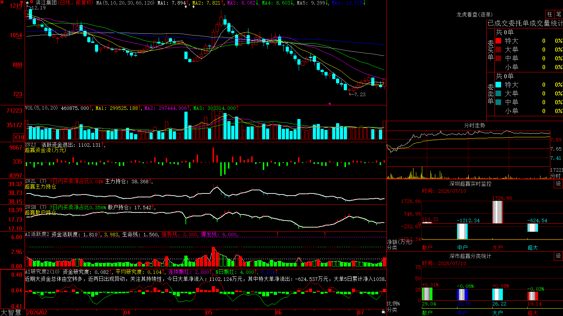Click the 大智慧 logo at bottom left
This screenshot has height=316, width=563.
(x=11, y=312)
